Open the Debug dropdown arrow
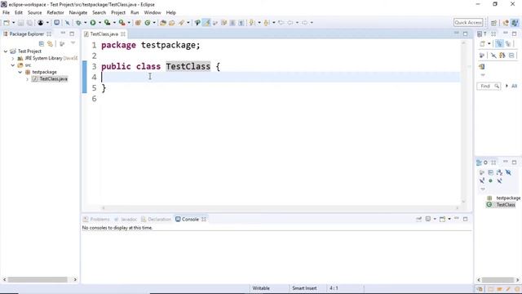Image resolution: width=522 pixels, height=294 pixels. [x=85, y=23]
